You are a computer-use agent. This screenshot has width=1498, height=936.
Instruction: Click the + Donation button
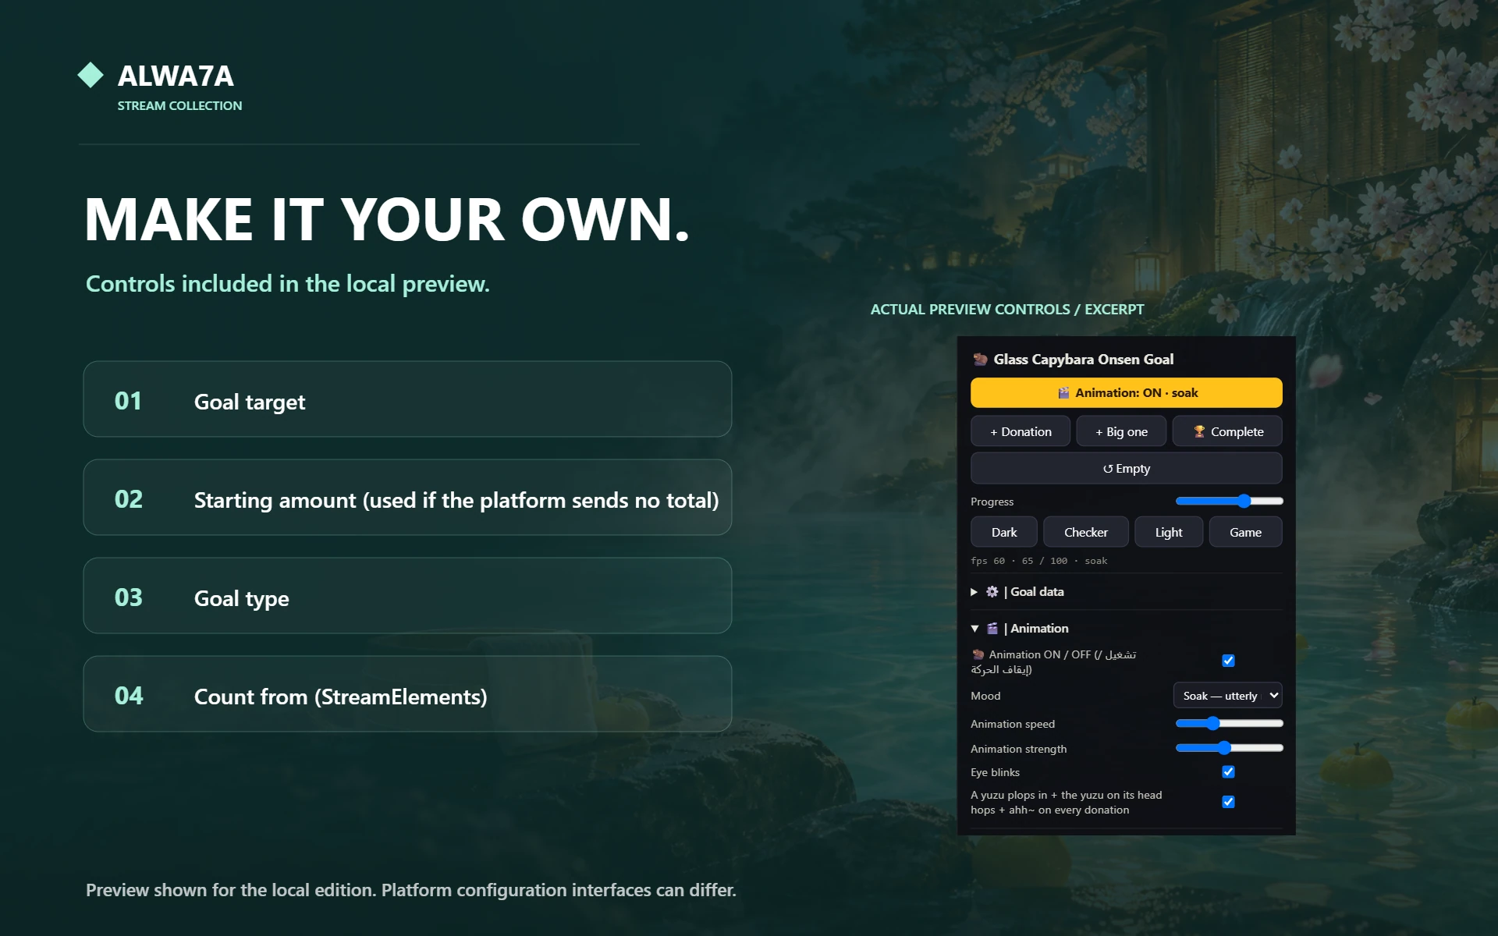[1021, 431]
